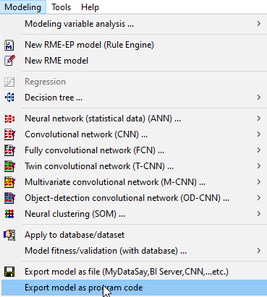This screenshot has height=297, width=267.
Task: Click the floppy disk export icon
Action: tap(9, 272)
